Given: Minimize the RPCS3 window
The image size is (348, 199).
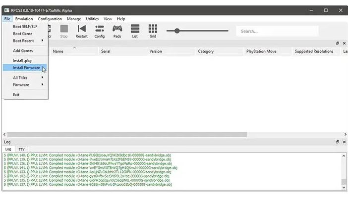Looking at the screenshot, I should tap(311, 10).
